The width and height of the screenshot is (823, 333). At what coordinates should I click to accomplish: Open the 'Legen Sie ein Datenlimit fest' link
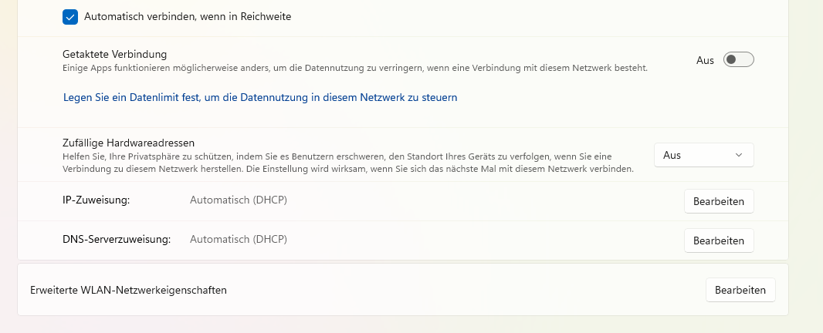click(260, 98)
